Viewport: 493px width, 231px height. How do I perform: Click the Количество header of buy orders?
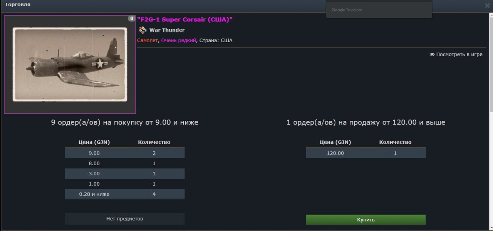click(154, 142)
